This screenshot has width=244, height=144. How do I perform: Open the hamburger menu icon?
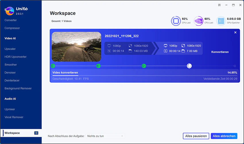(219, 5)
